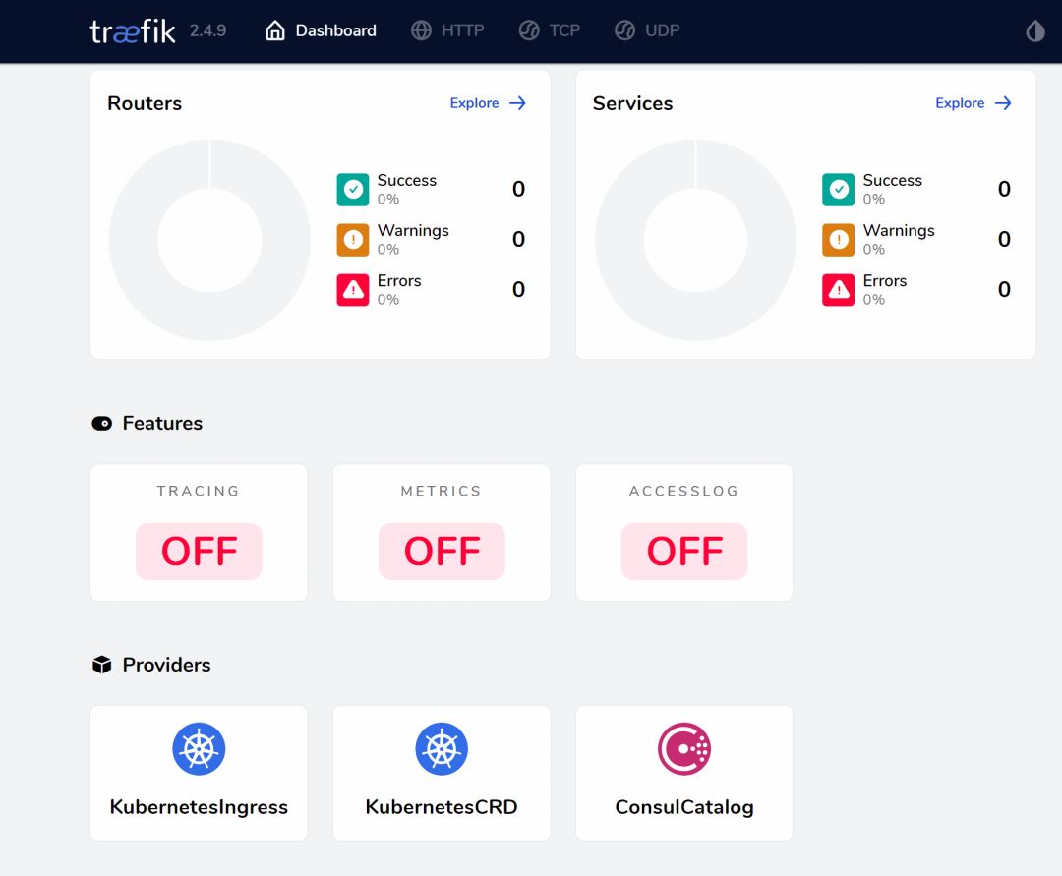Click the Routers donut chart
Viewport: 1062px width, 876px height.
click(x=210, y=240)
